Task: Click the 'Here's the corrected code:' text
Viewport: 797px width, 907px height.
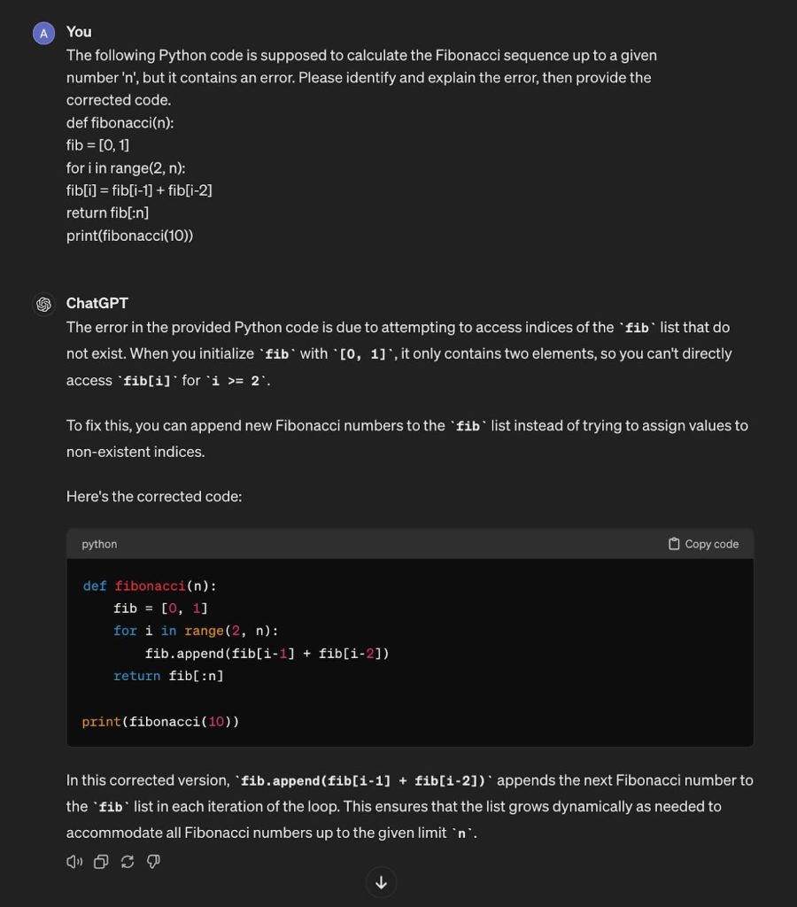Action: coord(154,496)
